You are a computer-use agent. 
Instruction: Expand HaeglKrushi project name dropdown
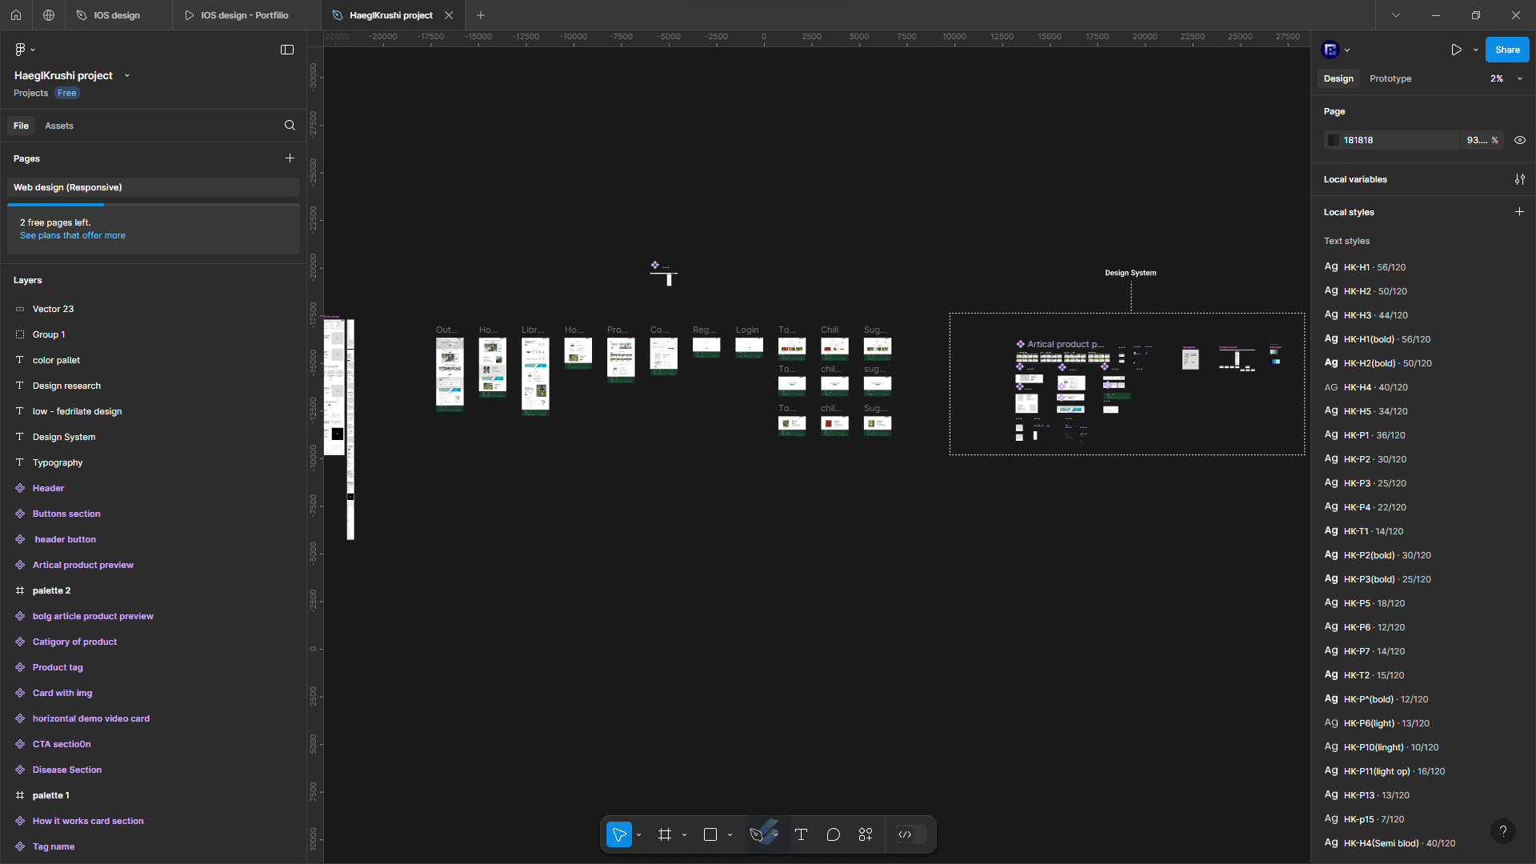[x=127, y=76]
